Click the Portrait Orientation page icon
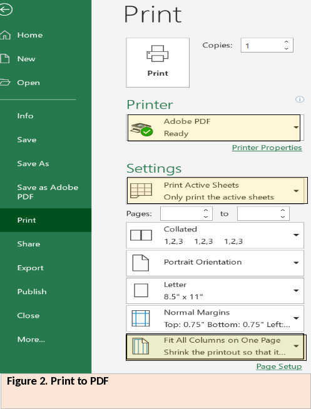The width and height of the screenshot is (311, 409). (x=141, y=263)
